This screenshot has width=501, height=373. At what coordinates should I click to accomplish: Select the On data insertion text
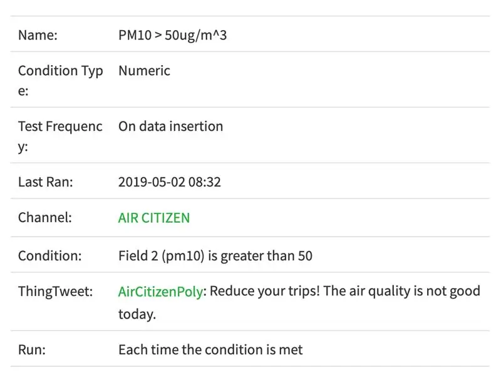pos(170,126)
